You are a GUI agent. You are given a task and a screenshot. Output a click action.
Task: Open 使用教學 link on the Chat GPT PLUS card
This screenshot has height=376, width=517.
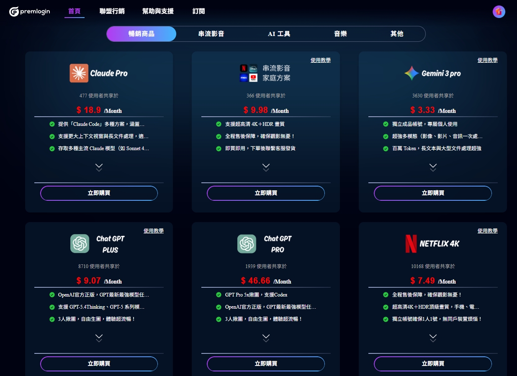154,231
